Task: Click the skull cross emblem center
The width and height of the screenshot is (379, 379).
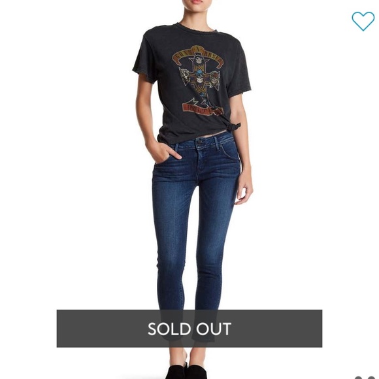Action: 199,78
